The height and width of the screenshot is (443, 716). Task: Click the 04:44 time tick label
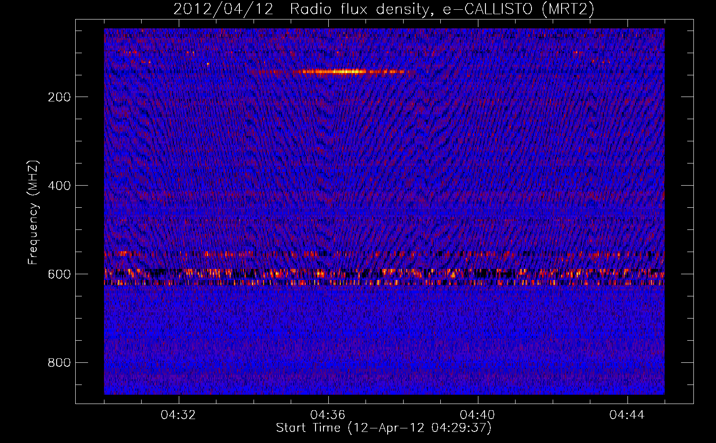click(x=627, y=415)
